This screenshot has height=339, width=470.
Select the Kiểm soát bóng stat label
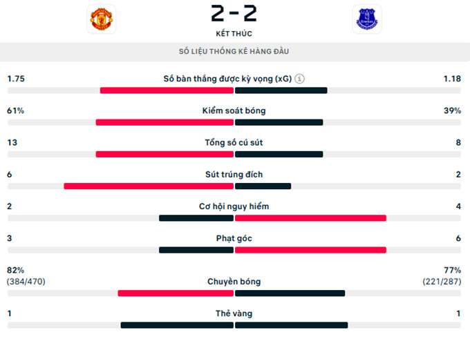tap(234, 110)
